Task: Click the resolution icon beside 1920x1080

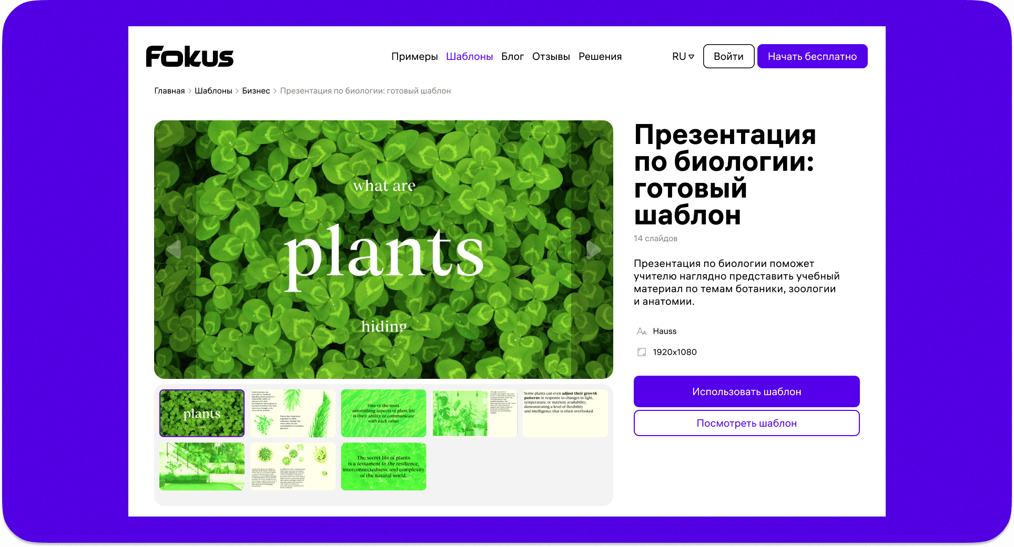Action: (641, 352)
